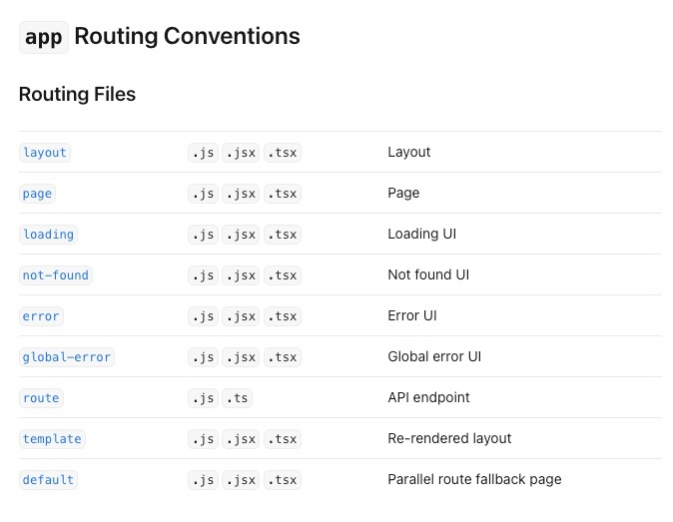Click the Re-rendered layout description
The height and width of the screenshot is (522, 673).
[x=449, y=438]
